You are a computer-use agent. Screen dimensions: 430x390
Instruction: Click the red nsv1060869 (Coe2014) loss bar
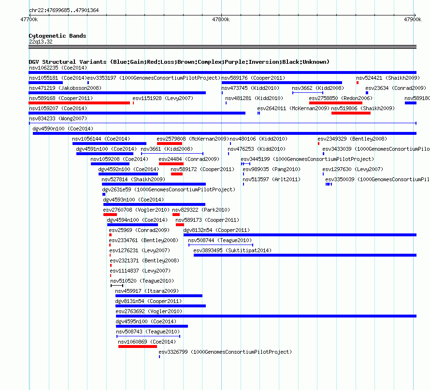138,347
